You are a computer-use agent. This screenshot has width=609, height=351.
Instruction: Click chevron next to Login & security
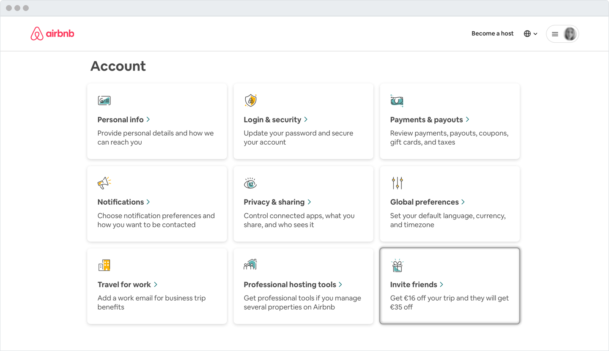pyautogui.click(x=306, y=120)
